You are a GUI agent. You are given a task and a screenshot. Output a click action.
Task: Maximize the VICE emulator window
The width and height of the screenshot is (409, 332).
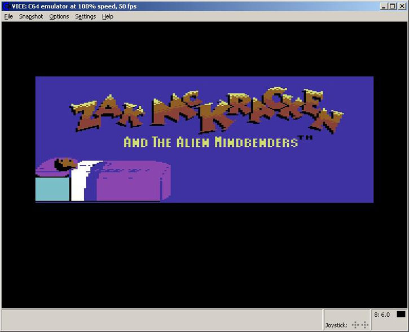[392, 6]
